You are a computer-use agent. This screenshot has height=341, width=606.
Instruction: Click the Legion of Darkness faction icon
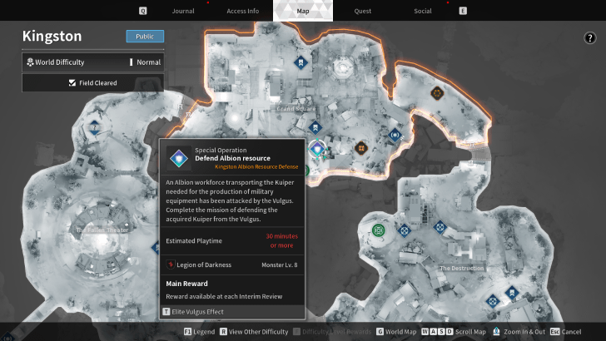click(171, 265)
